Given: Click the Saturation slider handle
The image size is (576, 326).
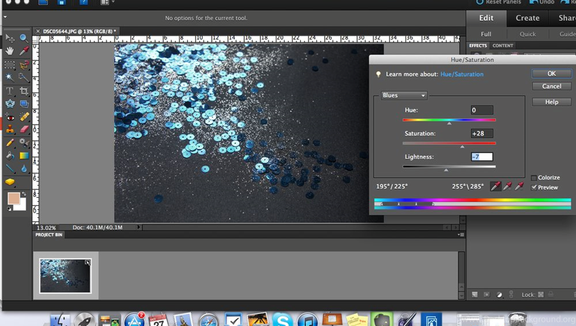Looking at the screenshot, I should [462, 146].
